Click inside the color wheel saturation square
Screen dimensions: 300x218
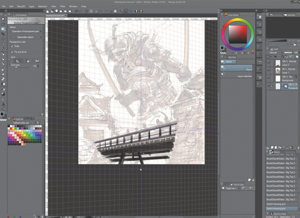[x=237, y=34]
